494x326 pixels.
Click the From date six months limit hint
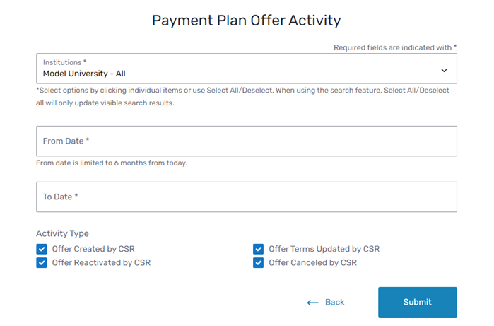click(x=112, y=163)
